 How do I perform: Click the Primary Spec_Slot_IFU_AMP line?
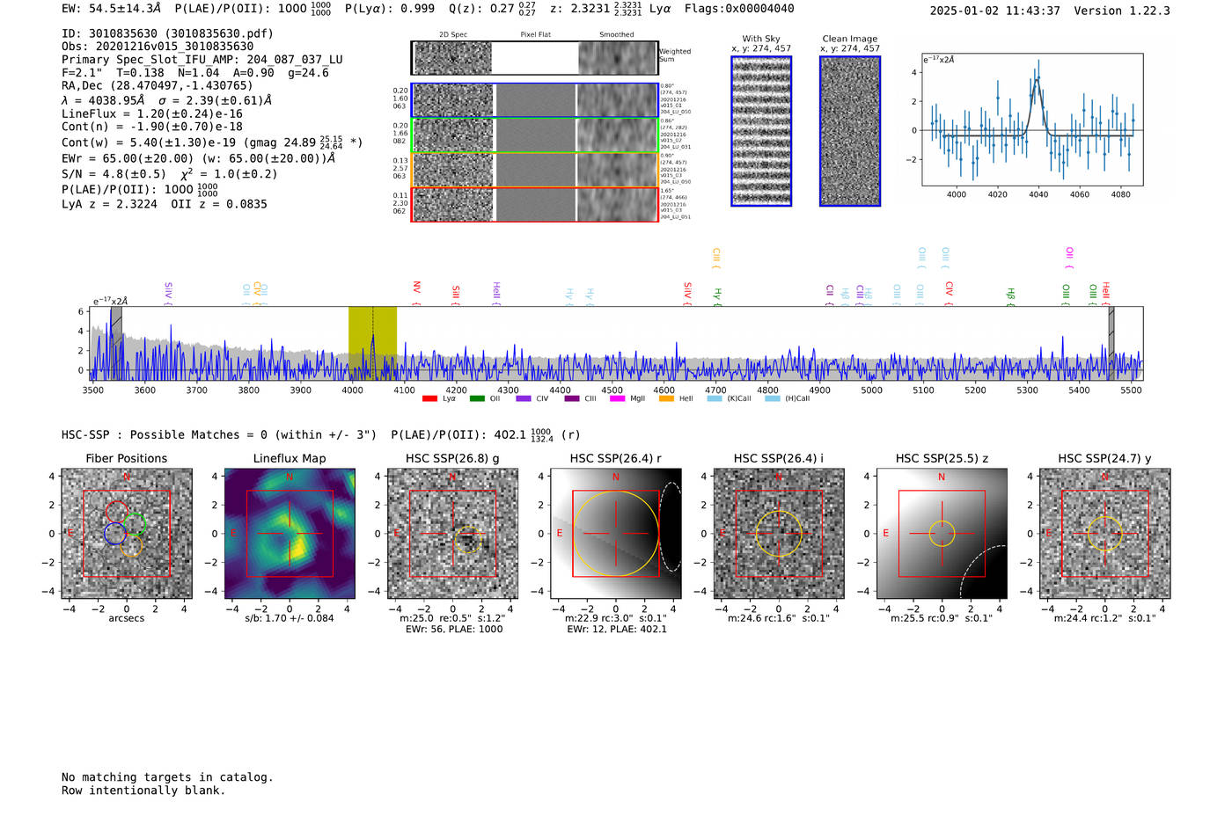point(202,60)
